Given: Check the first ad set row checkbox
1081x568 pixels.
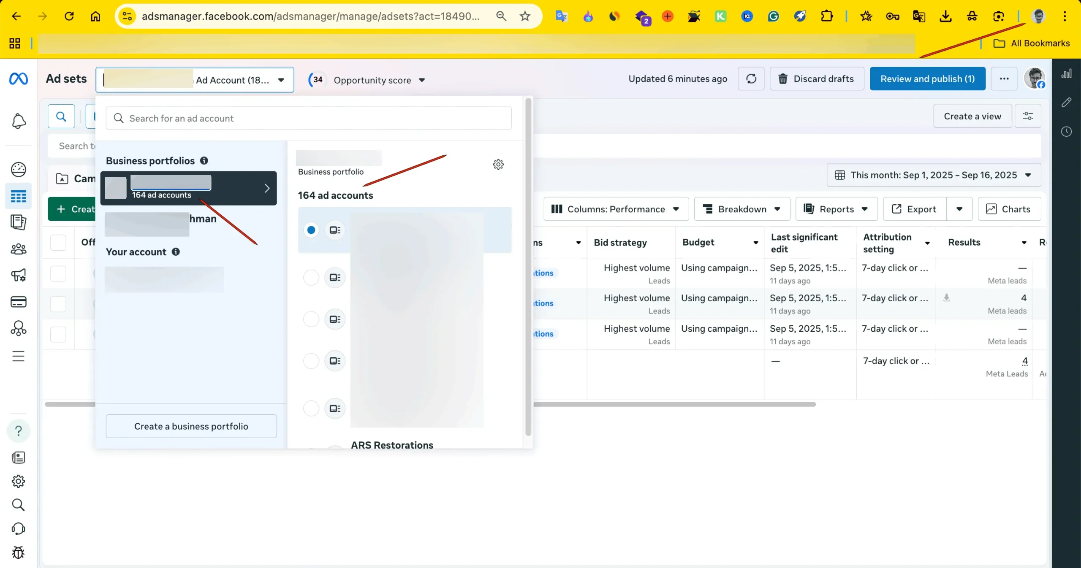Looking at the screenshot, I should [59, 273].
